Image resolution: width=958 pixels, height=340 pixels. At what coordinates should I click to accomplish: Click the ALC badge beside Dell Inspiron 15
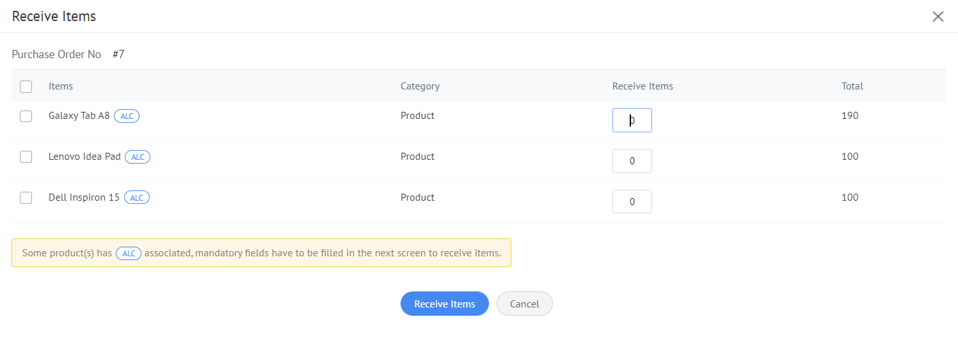pos(137,198)
